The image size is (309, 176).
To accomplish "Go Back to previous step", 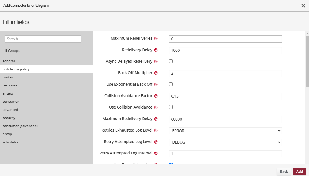I will (x=284, y=172).
